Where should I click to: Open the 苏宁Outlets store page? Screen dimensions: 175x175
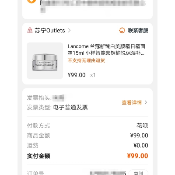click(50, 31)
